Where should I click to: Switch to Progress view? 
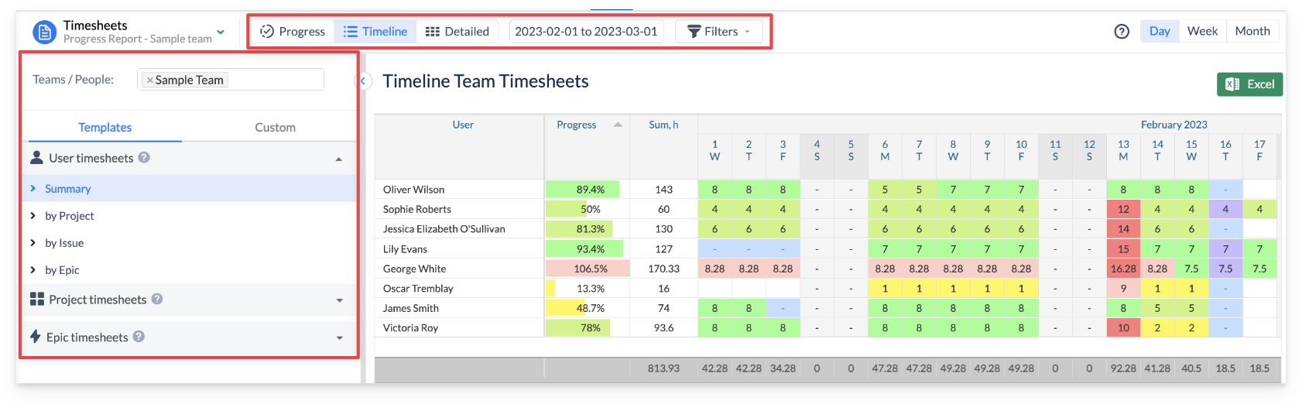[x=293, y=32]
